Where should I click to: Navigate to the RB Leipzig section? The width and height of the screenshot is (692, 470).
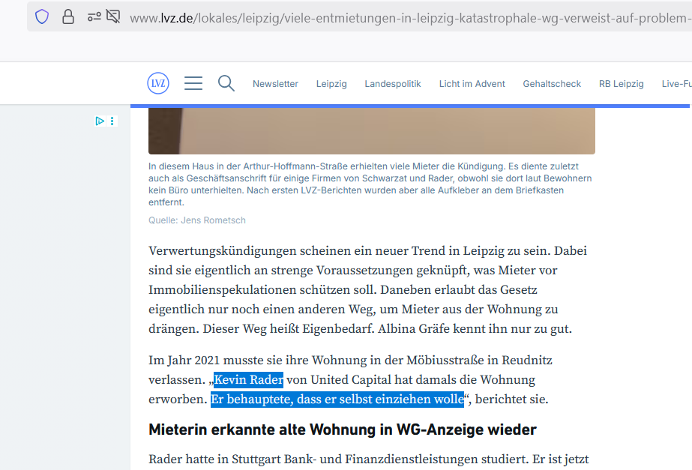[x=621, y=84]
